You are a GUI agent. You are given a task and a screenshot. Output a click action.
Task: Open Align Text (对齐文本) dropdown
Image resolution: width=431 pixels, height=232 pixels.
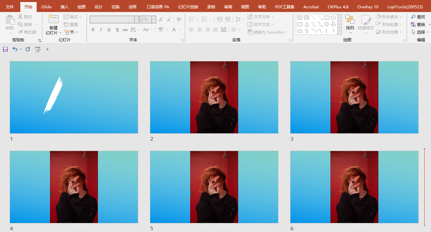point(260,24)
